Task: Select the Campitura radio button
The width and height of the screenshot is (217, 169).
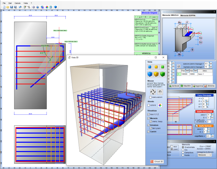Action: tap(183, 152)
